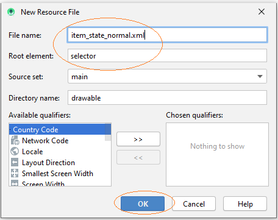This screenshot has width=278, height=220.
Task: Select the Screen Width icon
Action: click(15, 183)
